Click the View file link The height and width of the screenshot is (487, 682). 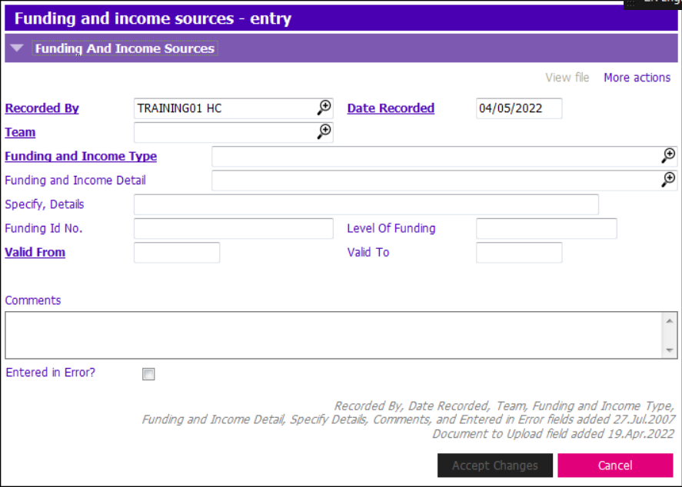[x=567, y=78]
